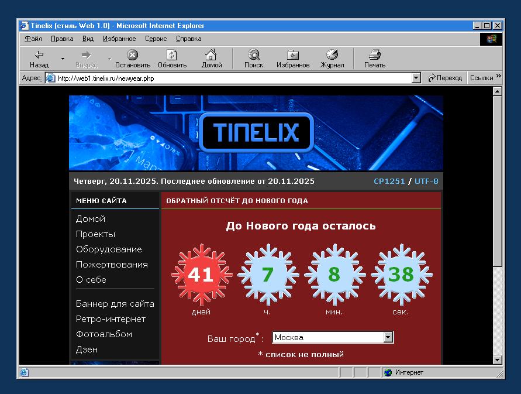This screenshot has width=521, height=394.
Task: Click the vertical scrollbar down arrow
Action: 497,359
